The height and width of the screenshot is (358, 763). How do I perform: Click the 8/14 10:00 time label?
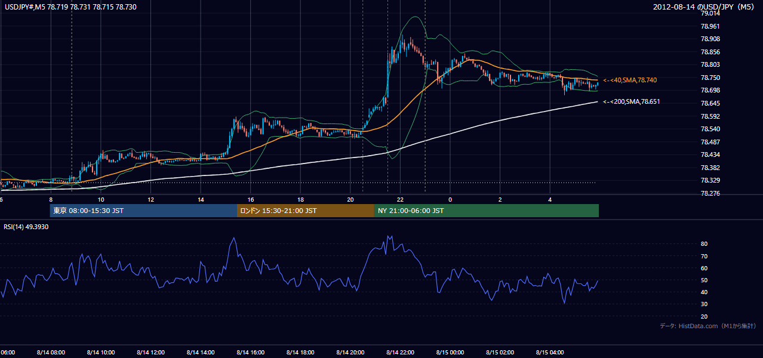click(100, 353)
